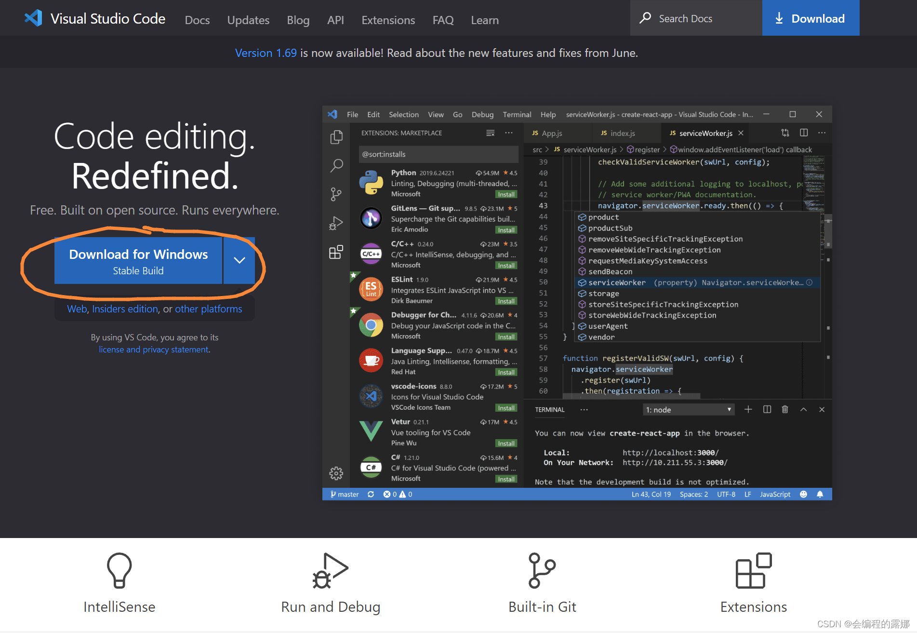The height and width of the screenshot is (633, 917).
Task: Click the Explorer files icon in activity bar
Action: coord(336,137)
